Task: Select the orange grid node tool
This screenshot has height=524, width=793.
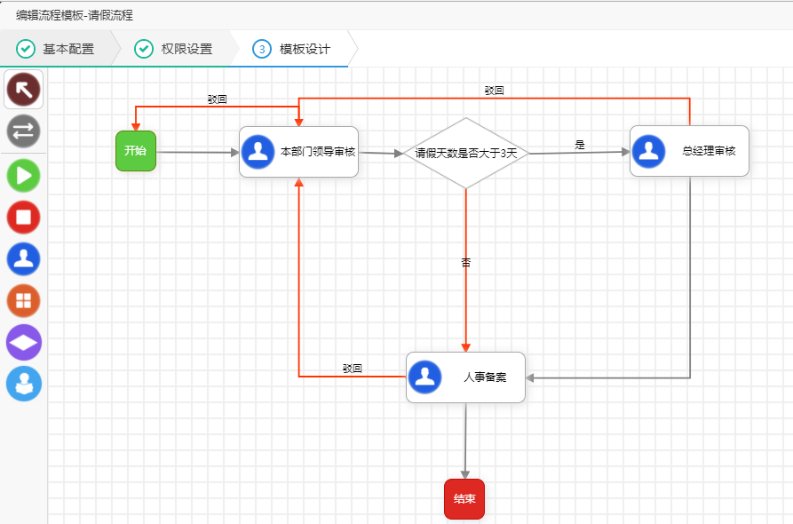Action: pyautogui.click(x=23, y=300)
